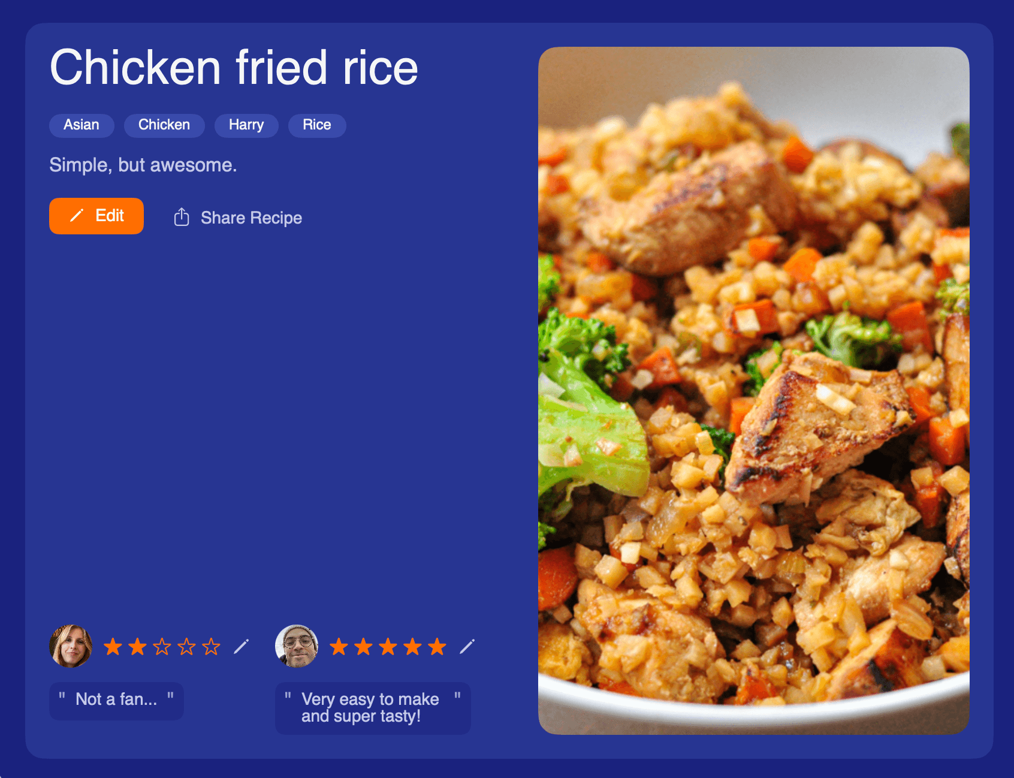
Task: Click the pencil icon inside the Edit button
Action: point(77,216)
